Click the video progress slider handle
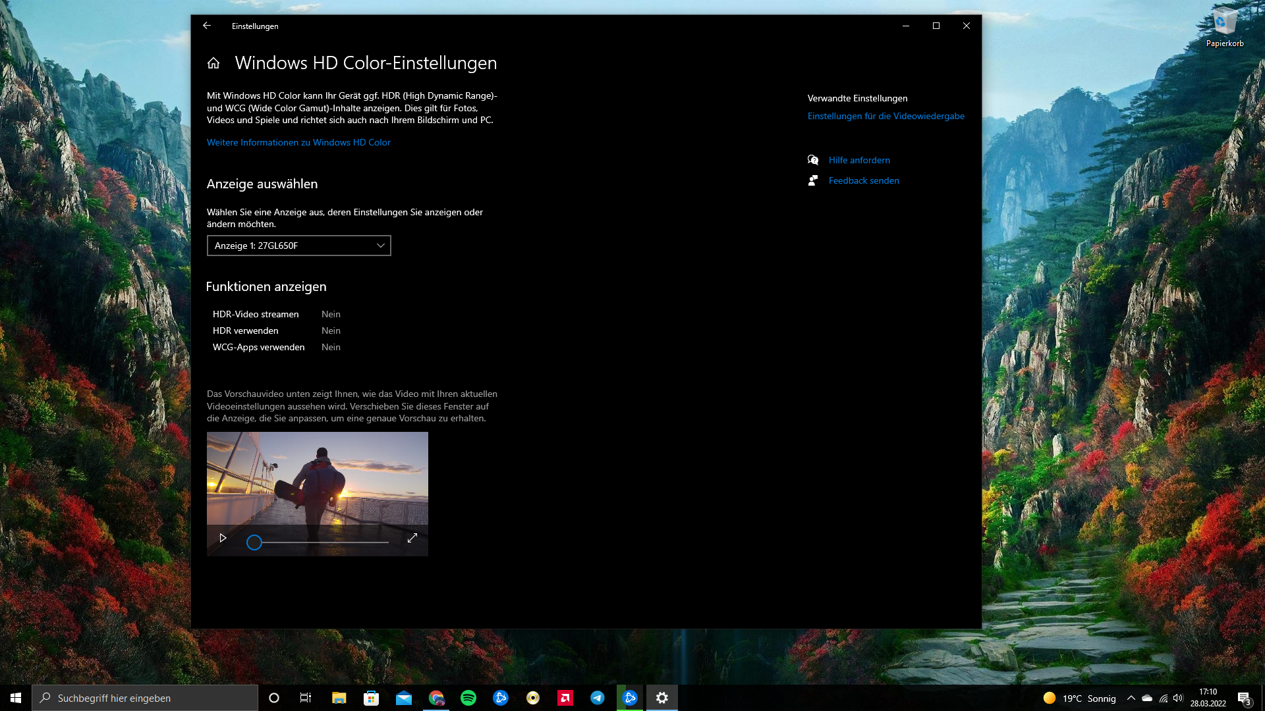This screenshot has height=711, width=1265. [254, 542]
